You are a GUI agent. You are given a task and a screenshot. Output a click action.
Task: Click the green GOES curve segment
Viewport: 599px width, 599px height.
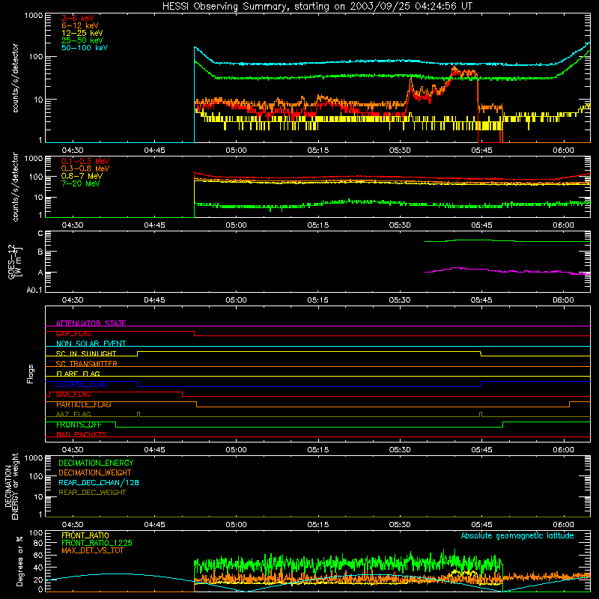[508, 240]
